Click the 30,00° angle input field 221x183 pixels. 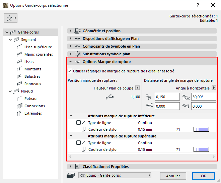tap(204, 97)
